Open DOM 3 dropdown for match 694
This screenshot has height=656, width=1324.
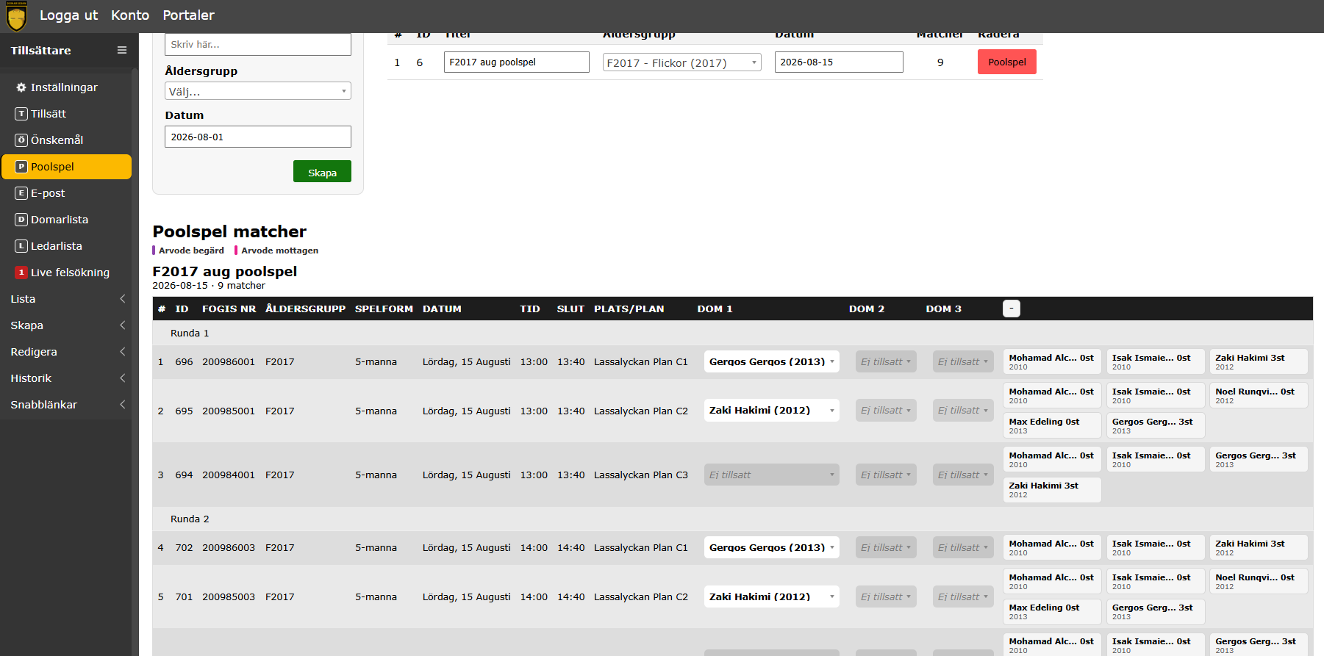pyautogui.click(x=963, y=475)
